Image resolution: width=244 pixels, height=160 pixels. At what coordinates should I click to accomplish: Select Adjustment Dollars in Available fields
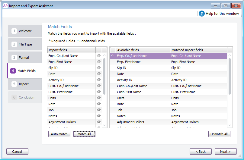tap(143, 122)
